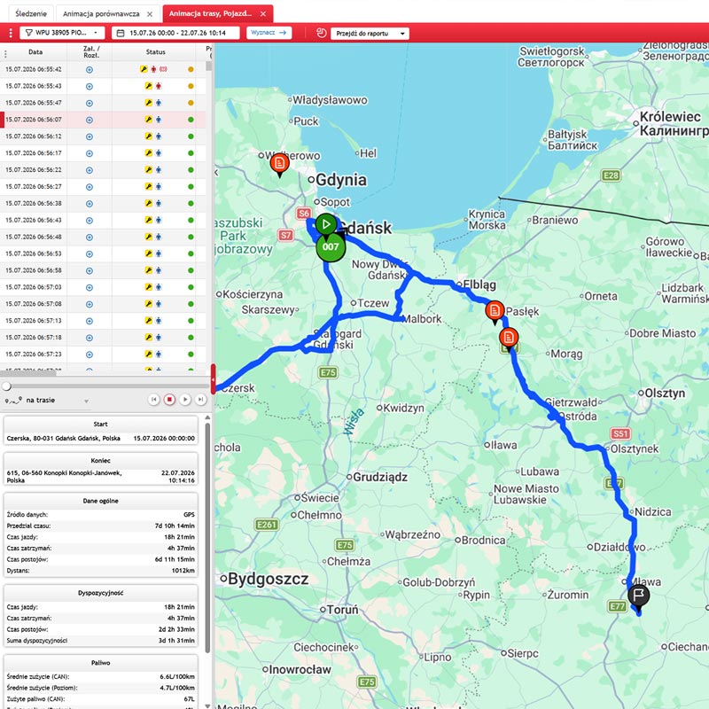The image size is (709, 709).
Task: Click the animation timeline track
Action: point(106,386)
